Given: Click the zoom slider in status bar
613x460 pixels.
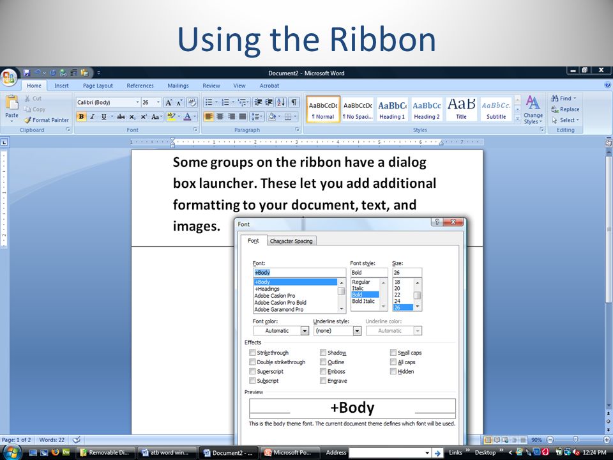Looking at the screenshot, I should click(x=575, y=440).
